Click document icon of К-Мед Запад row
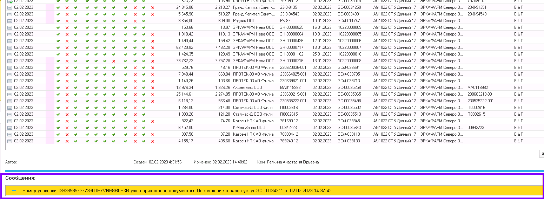Screen dimensions: 544x200 tap(9, 128)
